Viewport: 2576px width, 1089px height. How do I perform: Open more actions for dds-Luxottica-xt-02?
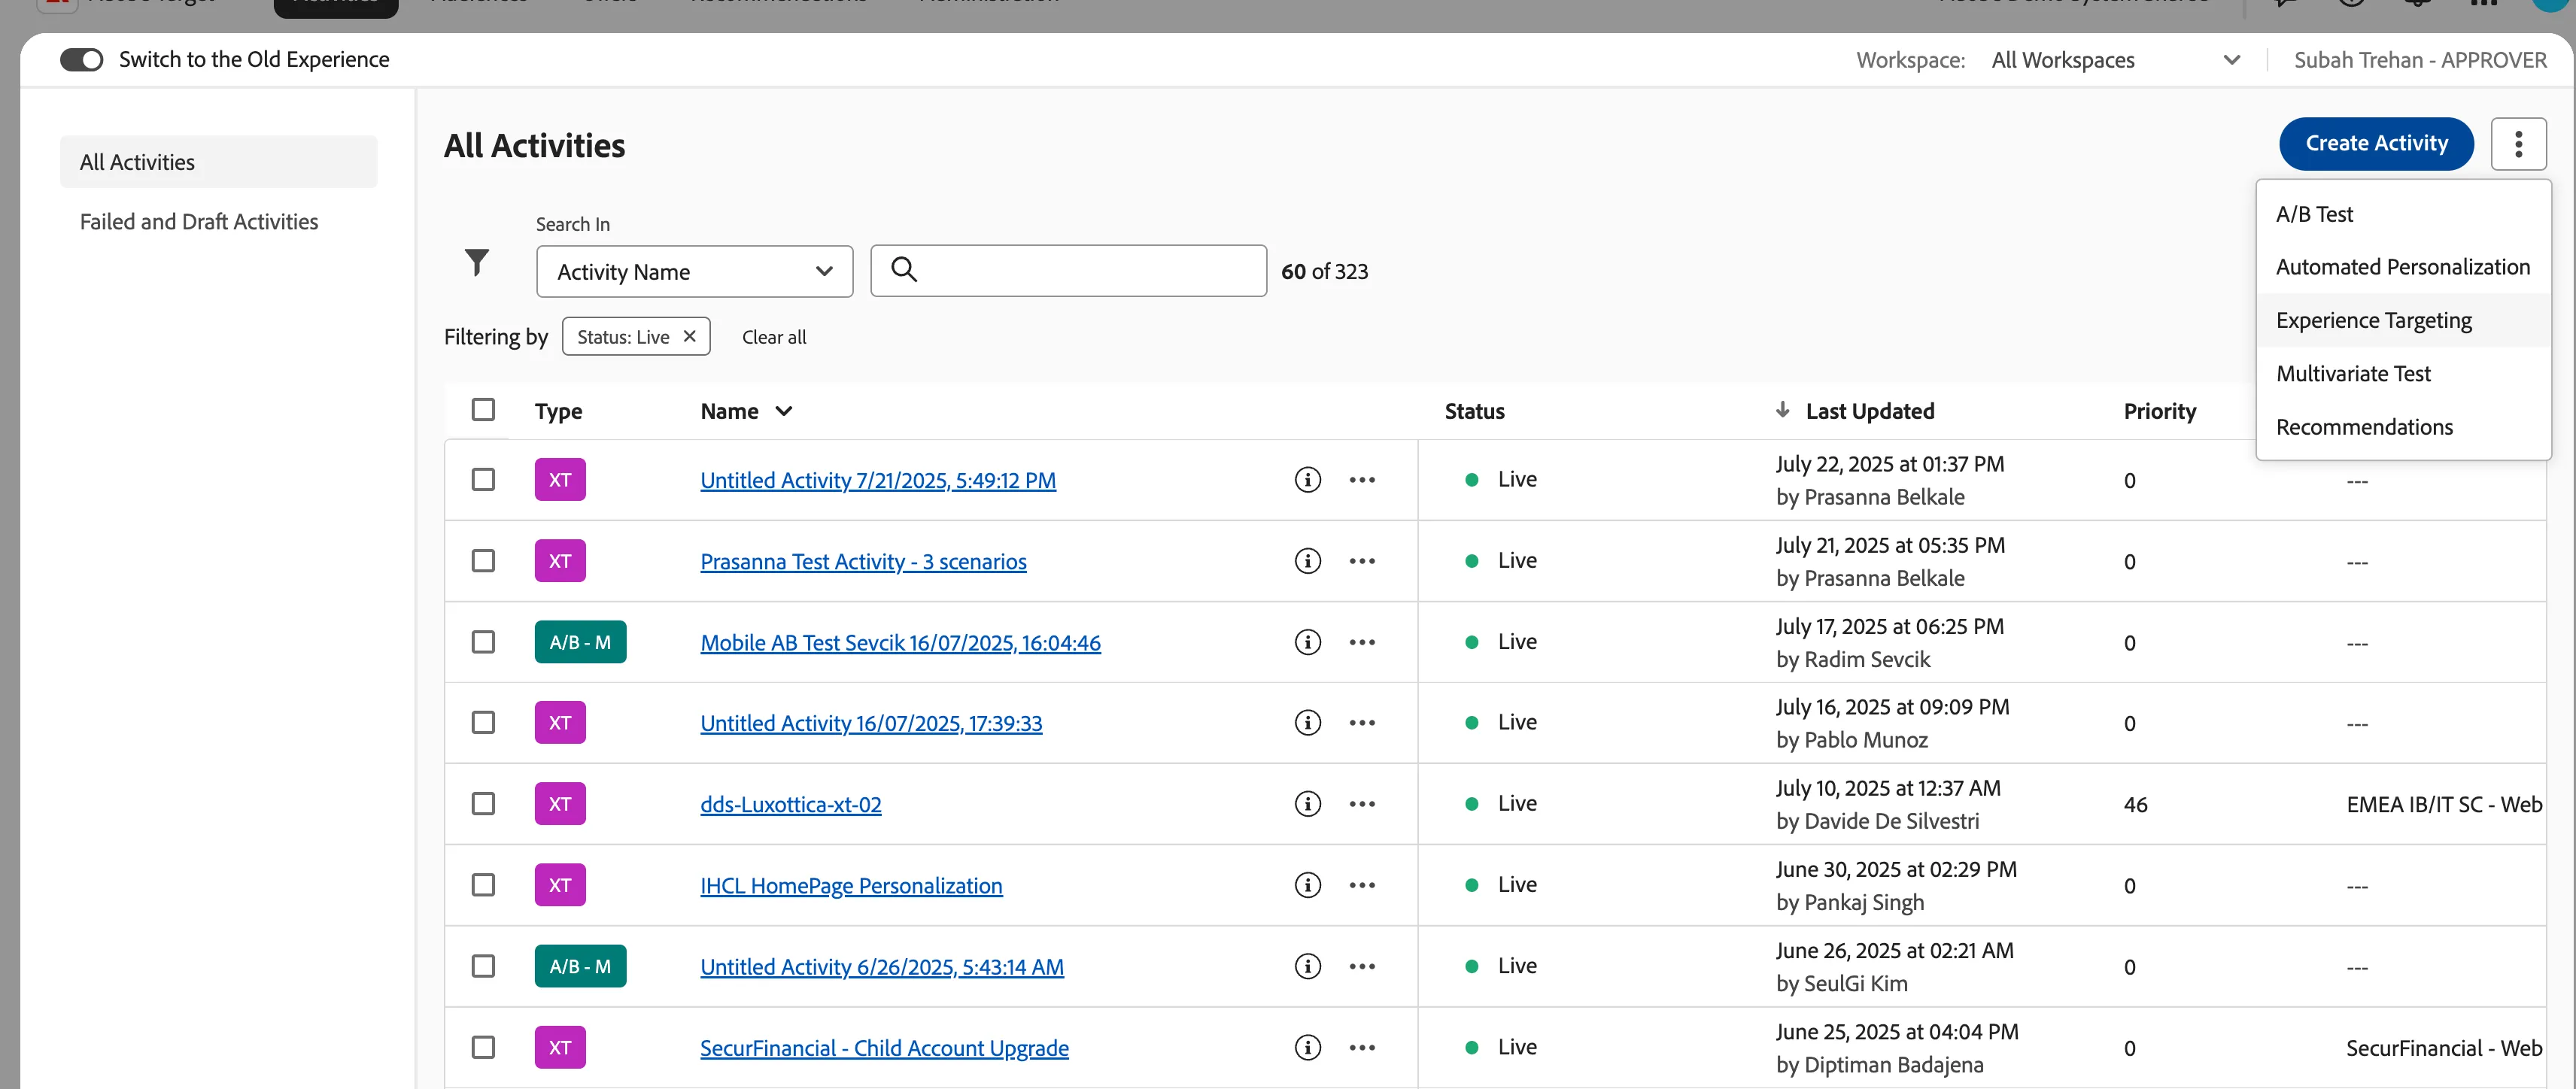(1362, 804)
